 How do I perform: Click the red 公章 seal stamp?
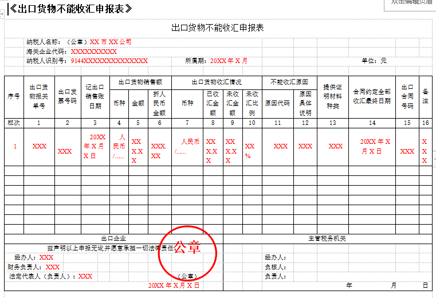187,250
